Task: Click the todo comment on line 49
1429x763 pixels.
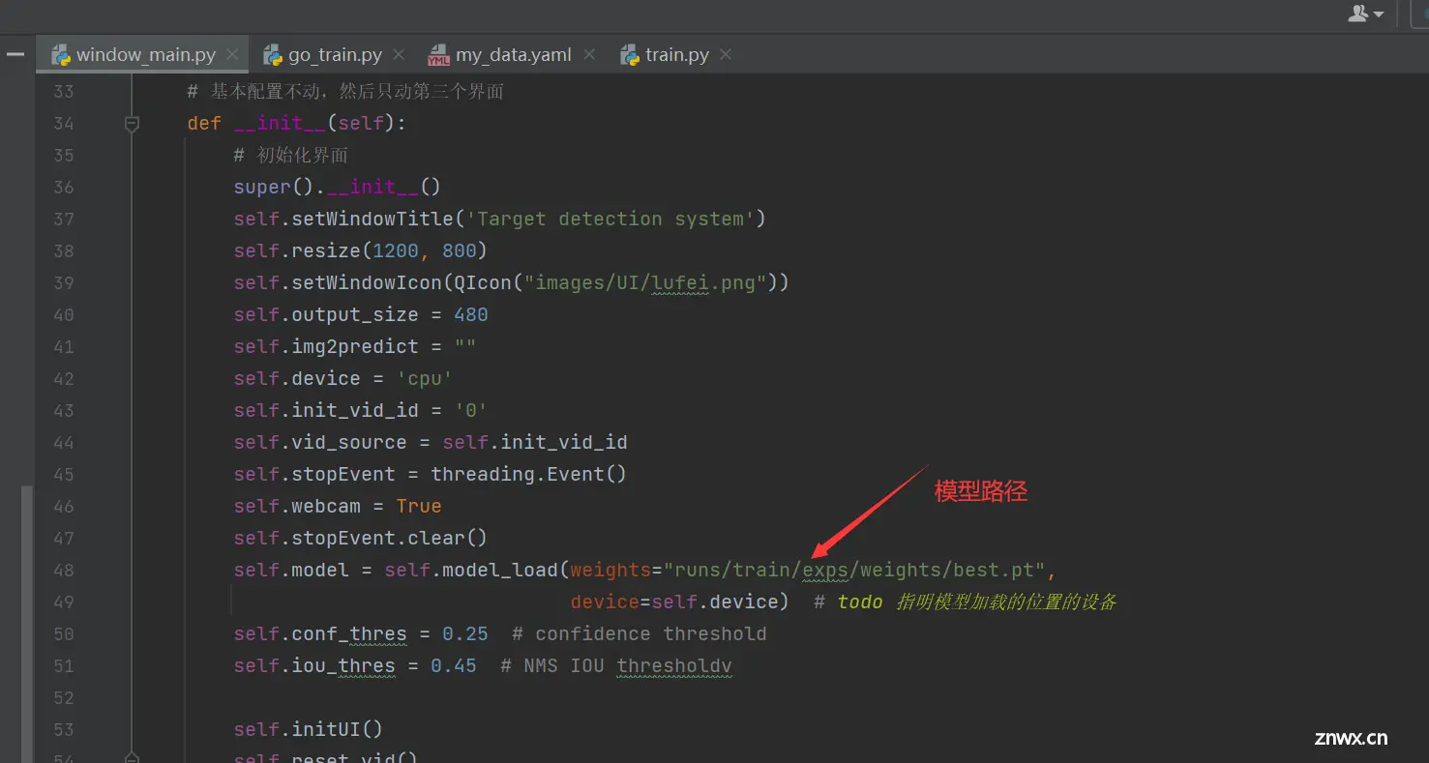Action: 966,602
